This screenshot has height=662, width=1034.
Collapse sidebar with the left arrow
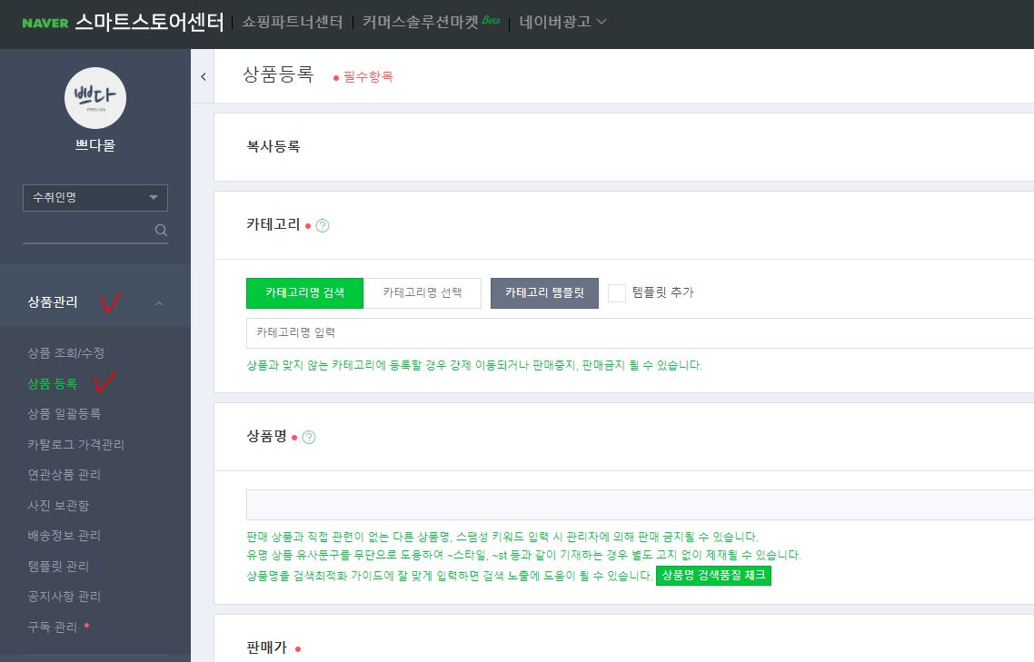click(204, 76)
